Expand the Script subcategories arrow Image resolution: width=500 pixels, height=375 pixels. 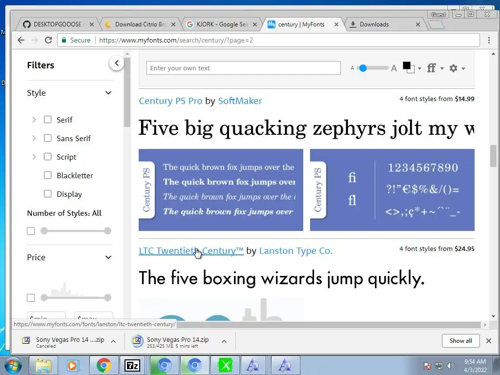(x=34, y=157)
